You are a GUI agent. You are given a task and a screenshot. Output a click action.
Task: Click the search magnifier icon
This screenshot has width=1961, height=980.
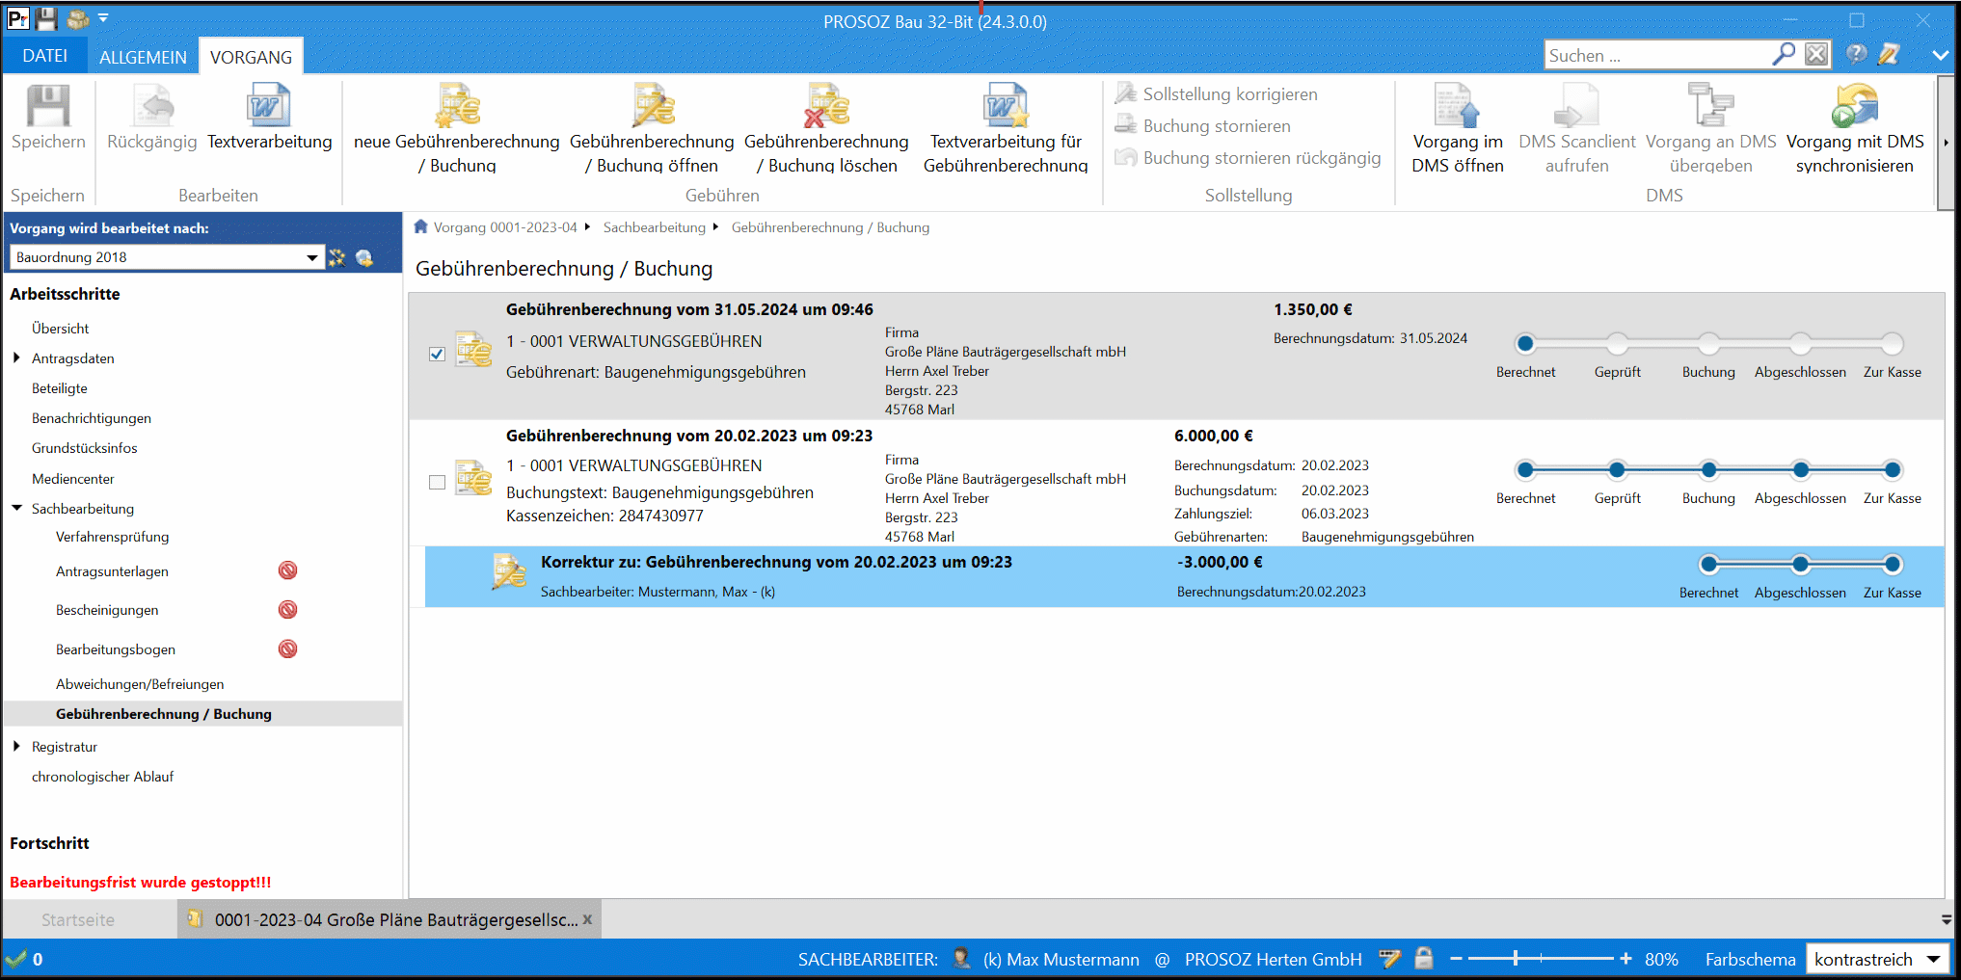1784,55
